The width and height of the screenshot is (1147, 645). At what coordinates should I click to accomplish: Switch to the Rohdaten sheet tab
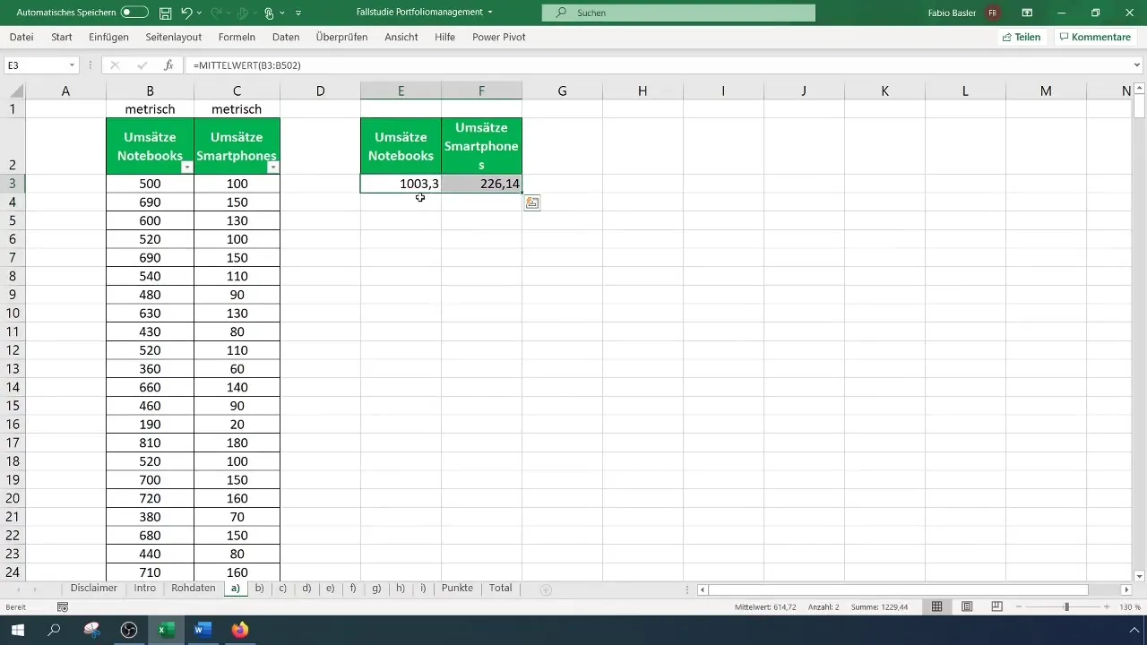[193, 589]
